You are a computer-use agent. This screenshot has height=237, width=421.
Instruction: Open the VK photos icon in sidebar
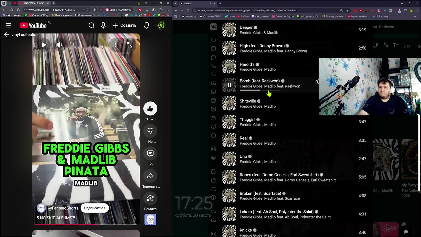(213, 92)
